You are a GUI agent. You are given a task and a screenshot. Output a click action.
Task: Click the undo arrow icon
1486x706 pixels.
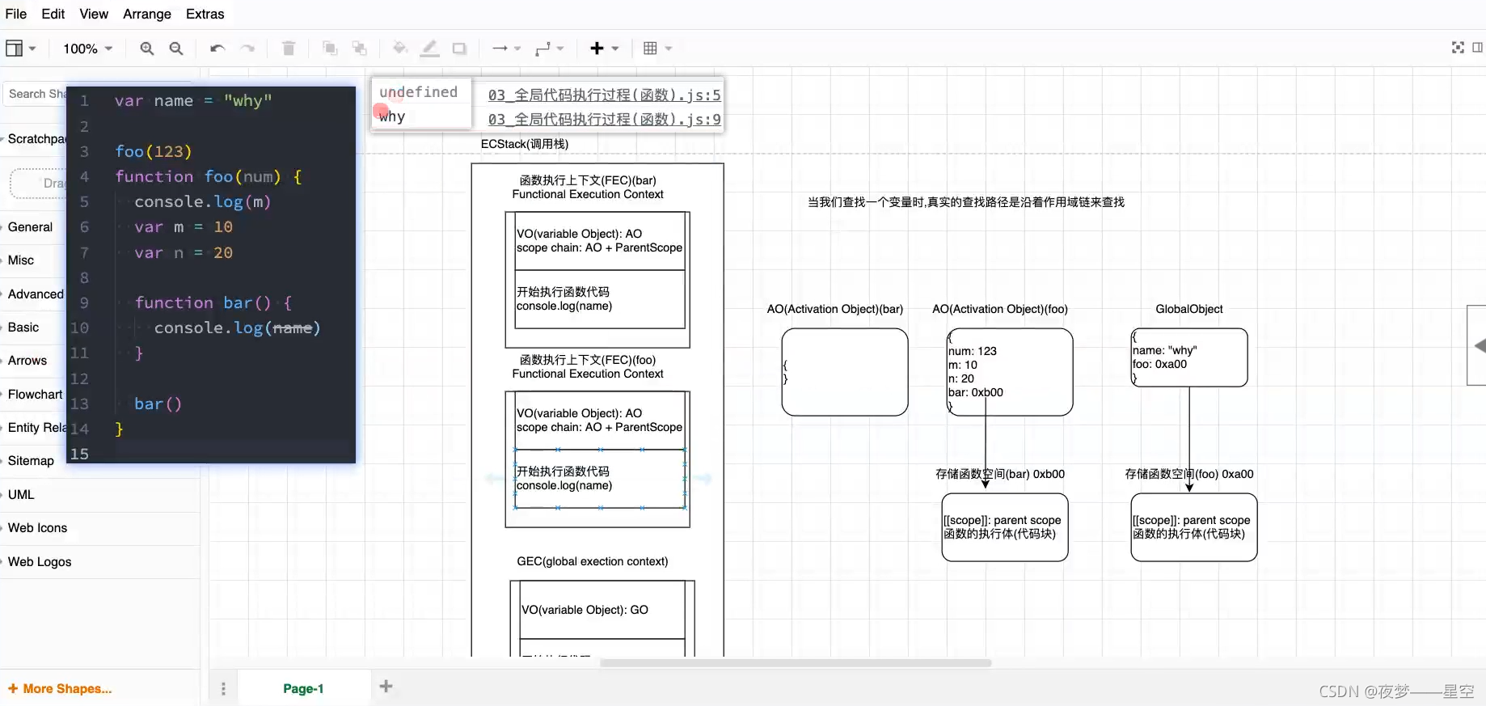tap(217, 49)
